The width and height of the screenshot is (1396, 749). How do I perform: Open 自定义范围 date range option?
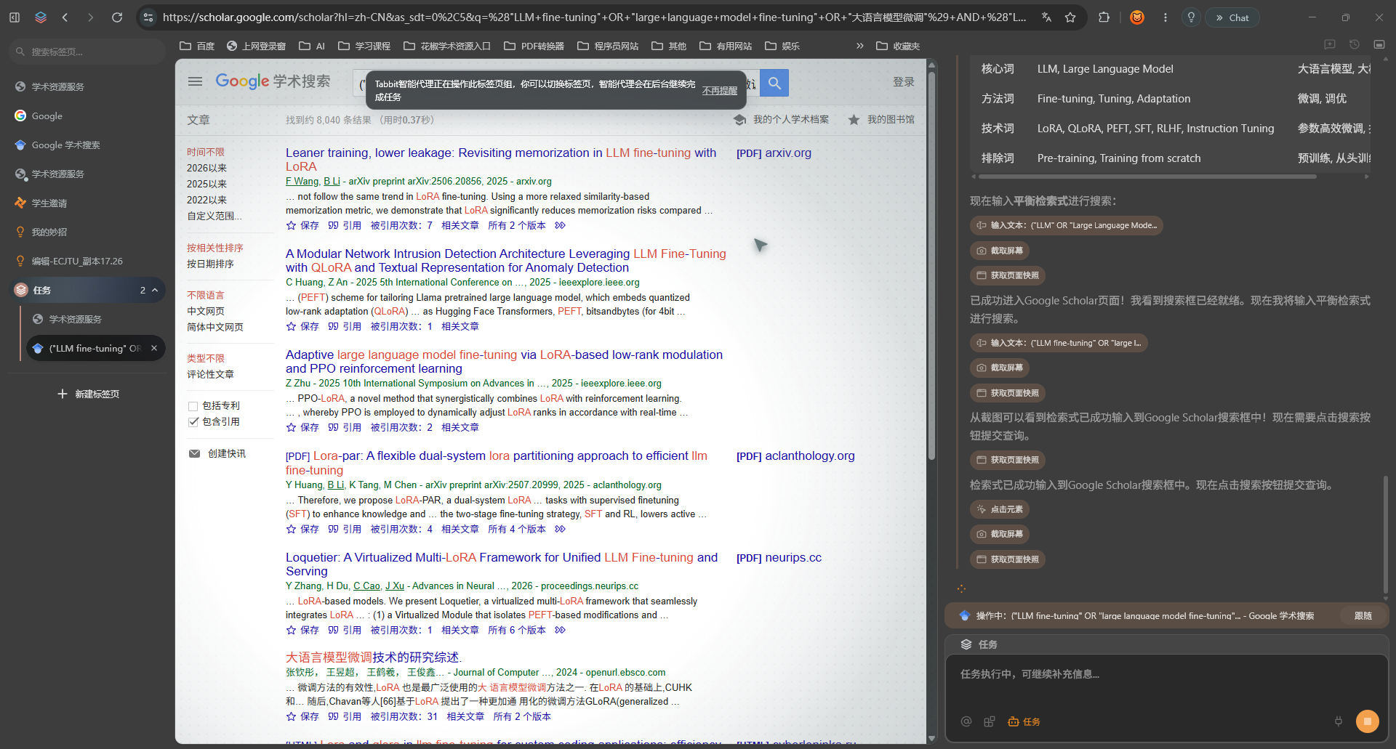(214, 216)
